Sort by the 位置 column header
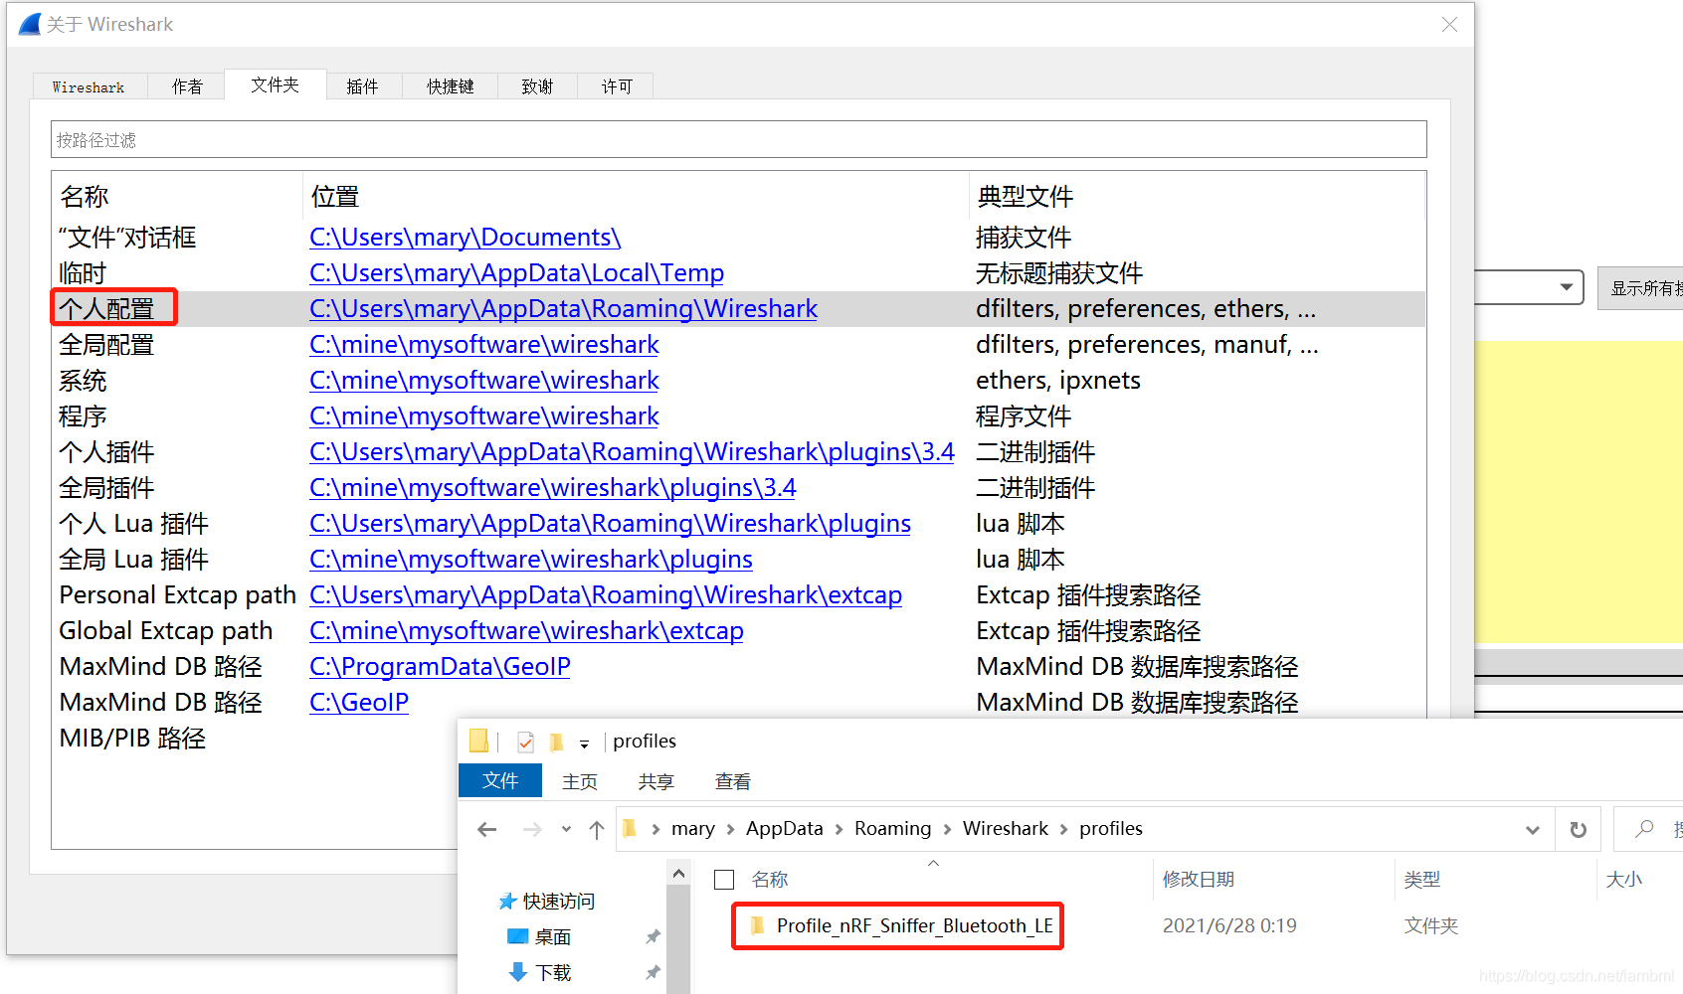The height and width of the screenshot is (994, 1683). coord(334,197)
